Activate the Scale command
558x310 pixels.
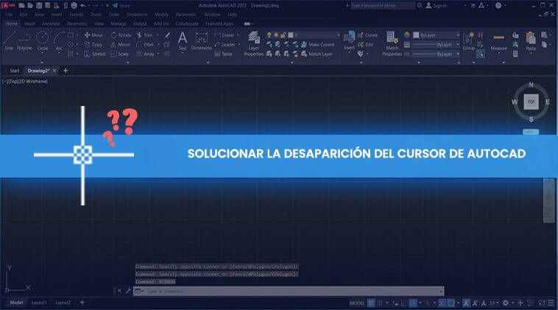coord(119,54)
